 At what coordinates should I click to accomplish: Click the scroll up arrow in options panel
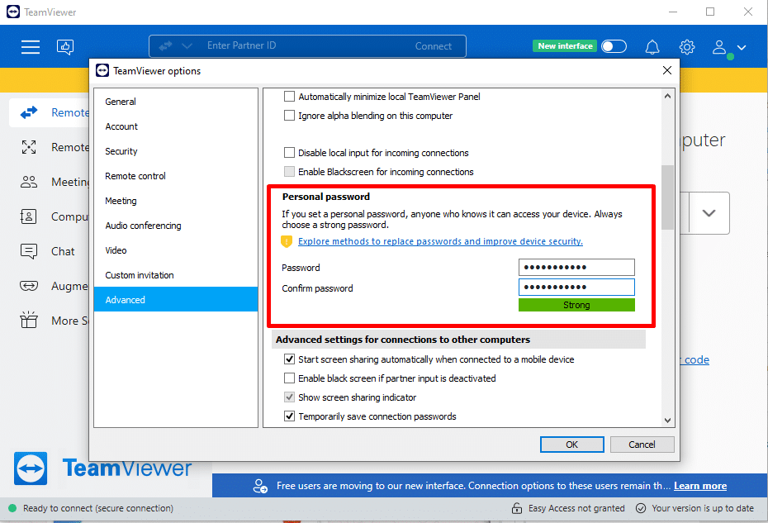tap(667, 97)
